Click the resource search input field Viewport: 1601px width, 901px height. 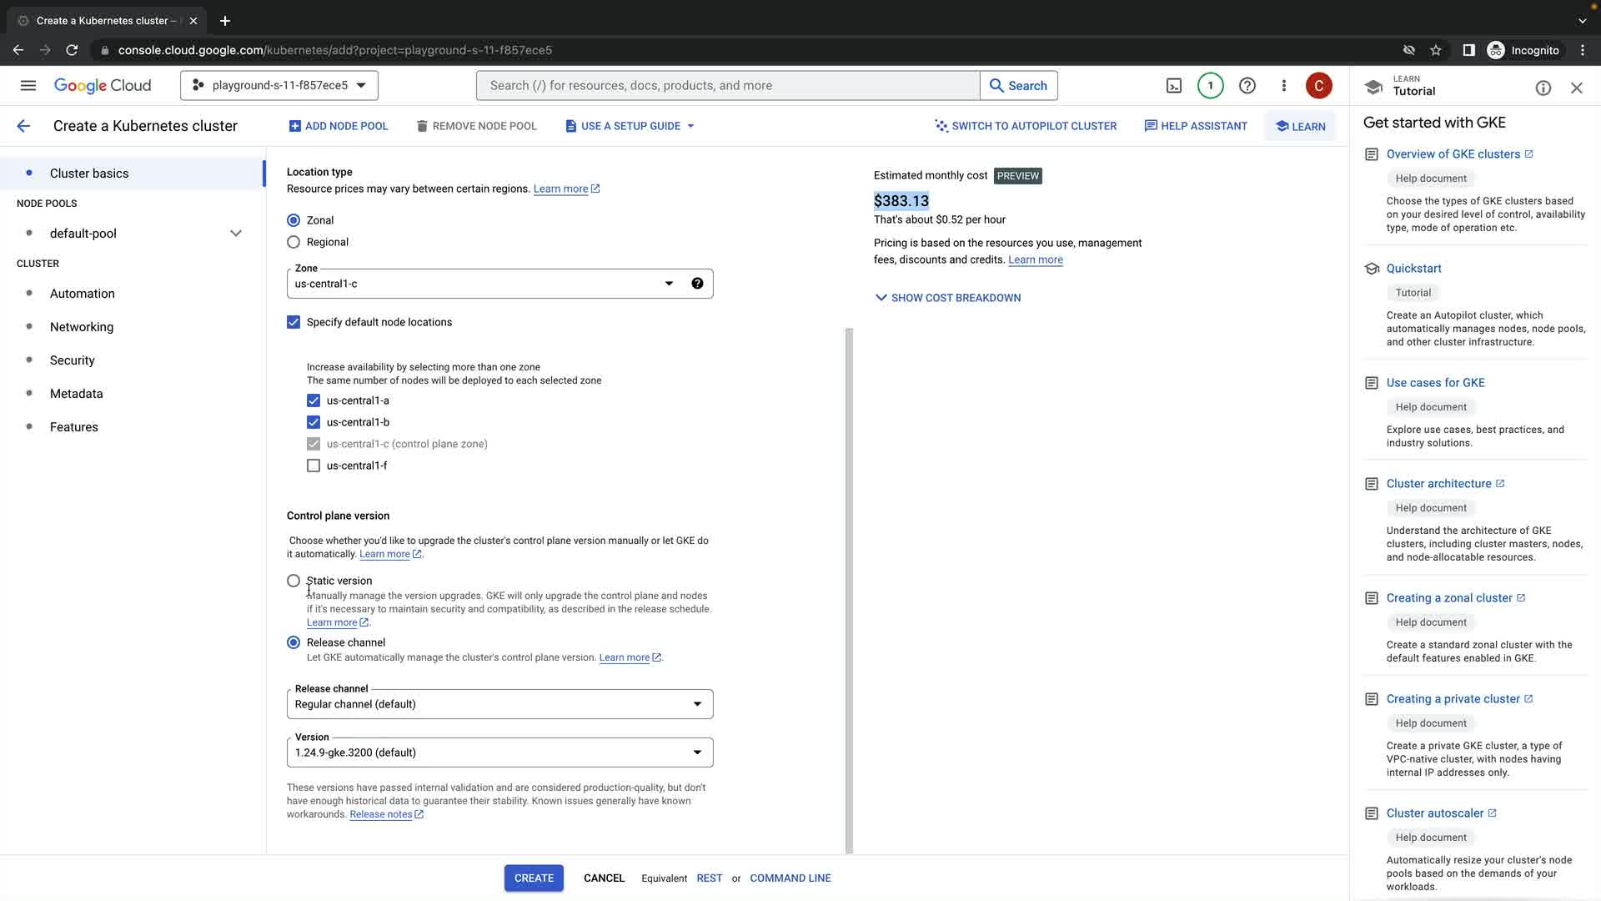(x=727, y=86)
